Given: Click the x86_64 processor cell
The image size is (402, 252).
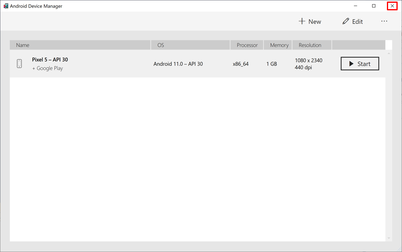Looking at the screenshot, I should click(241, 64).
